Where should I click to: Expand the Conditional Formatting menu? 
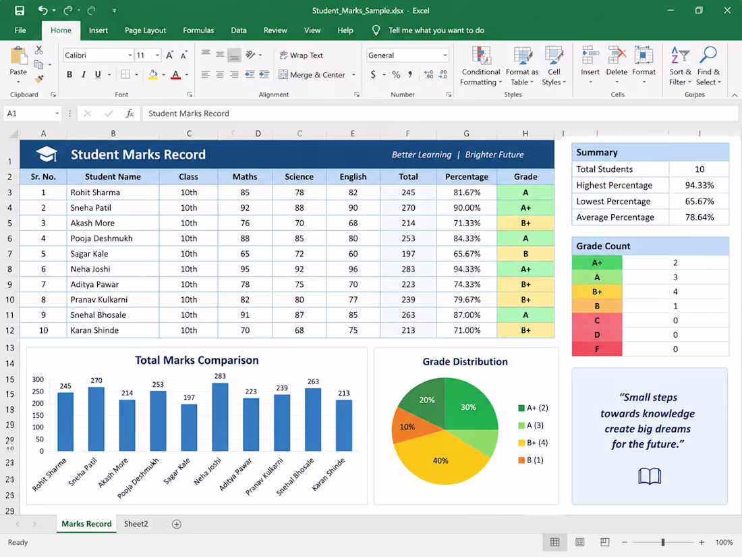coord(481,66)
